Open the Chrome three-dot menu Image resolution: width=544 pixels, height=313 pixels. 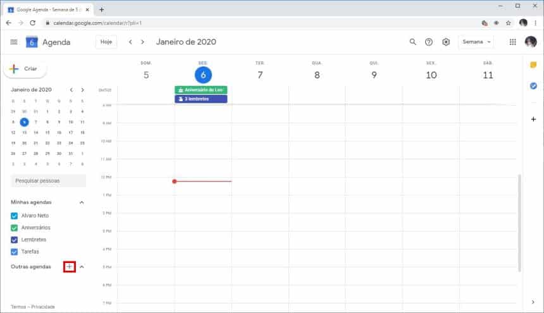[x=536, y=23]
